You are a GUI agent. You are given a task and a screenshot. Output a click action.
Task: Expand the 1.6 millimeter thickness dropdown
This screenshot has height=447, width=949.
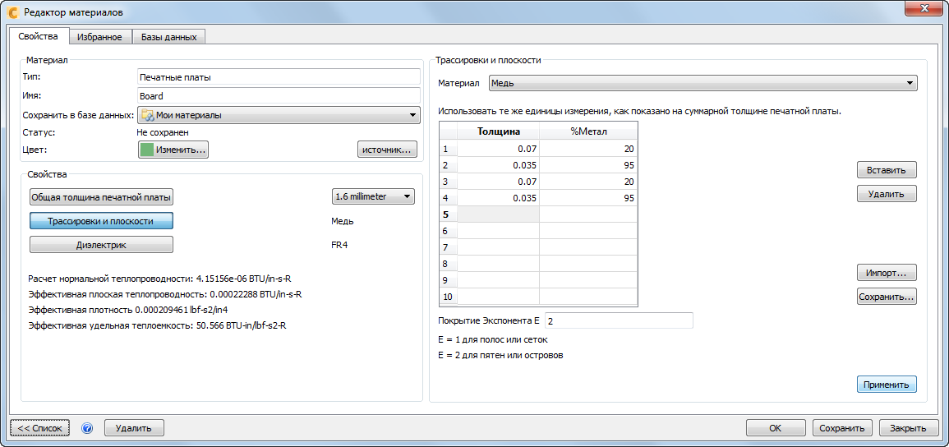tap(373, 196)
